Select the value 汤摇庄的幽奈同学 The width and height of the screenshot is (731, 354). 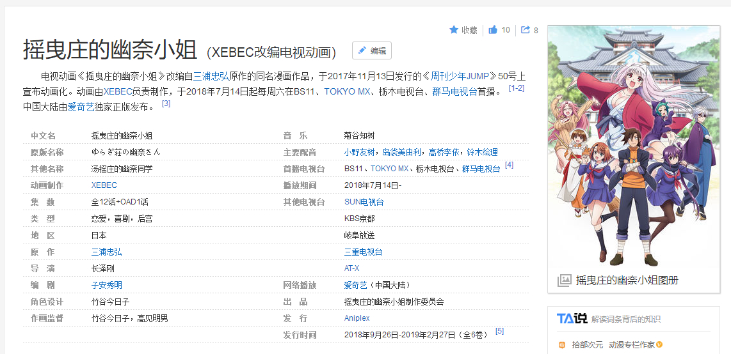tap(122, 169)
